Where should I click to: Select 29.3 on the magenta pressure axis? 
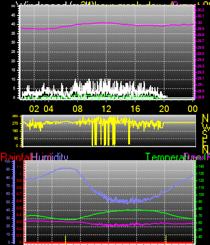[x=201, y=66]
